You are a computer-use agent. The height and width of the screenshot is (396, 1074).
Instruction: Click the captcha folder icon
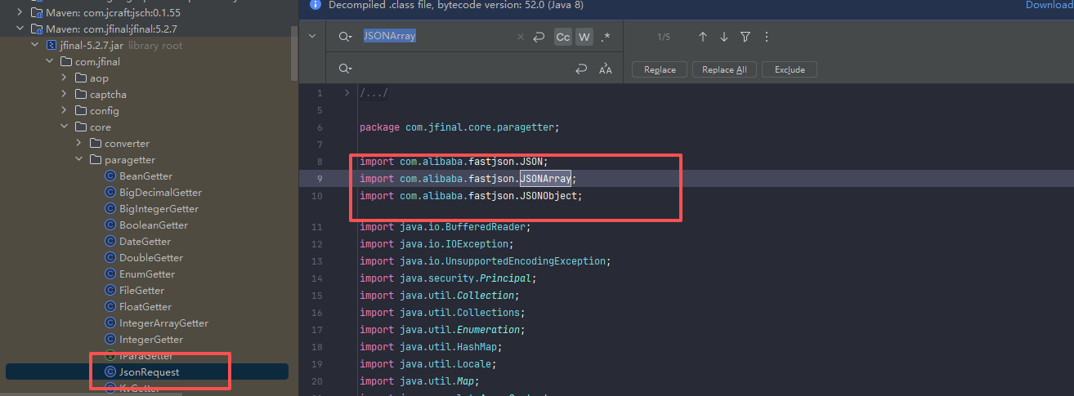click(x=81, y=94)
